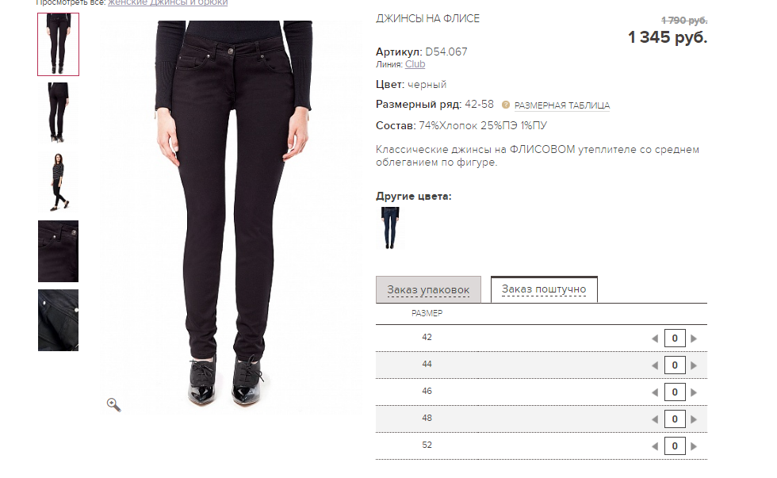Choose the dark blue jeans color variant
777x478 pixels.
coord(390,228)
